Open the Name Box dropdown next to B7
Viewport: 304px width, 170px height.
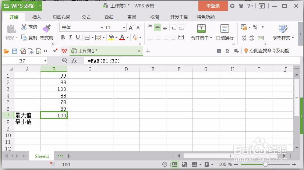point(45,61)
